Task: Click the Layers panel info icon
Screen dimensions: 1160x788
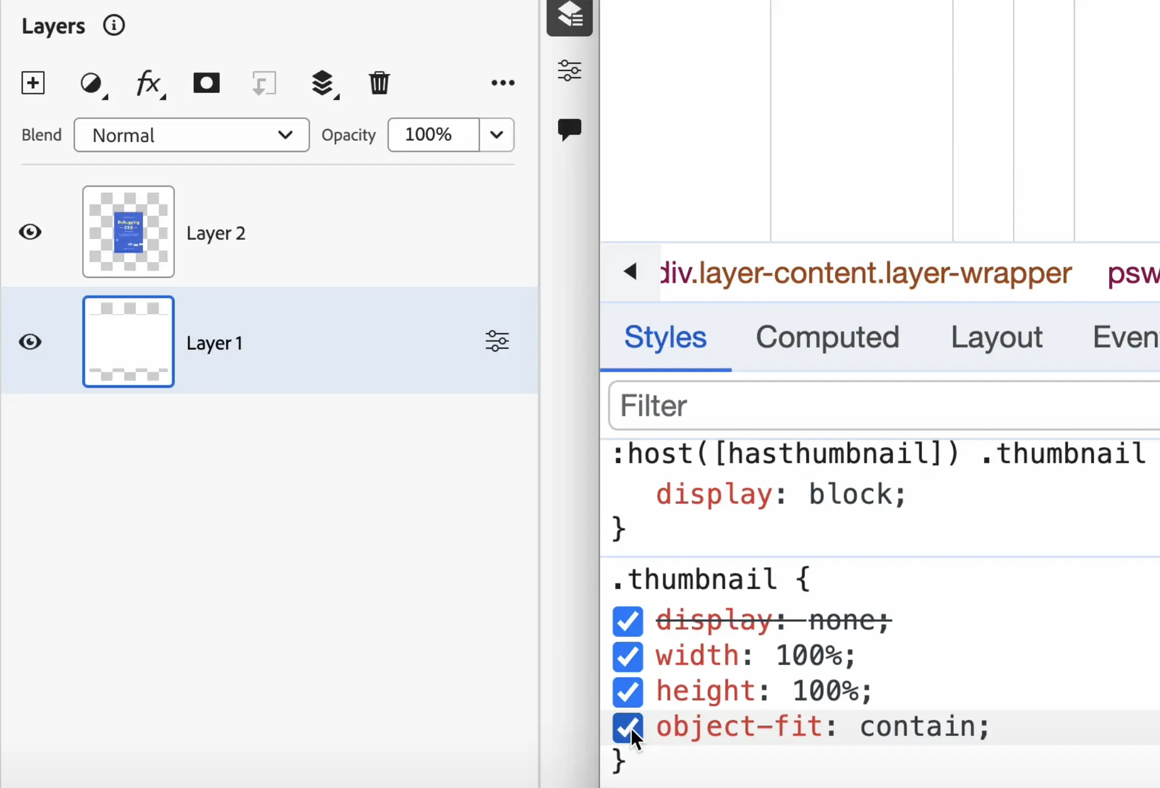Action: 114,26
